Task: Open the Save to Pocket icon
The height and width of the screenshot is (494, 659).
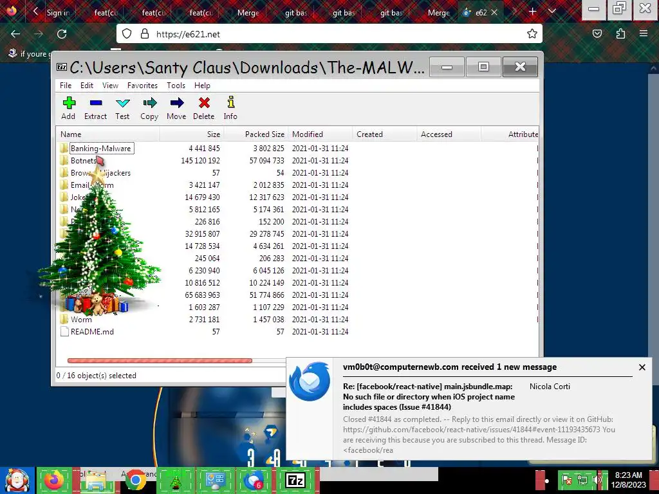Action: 597,34
